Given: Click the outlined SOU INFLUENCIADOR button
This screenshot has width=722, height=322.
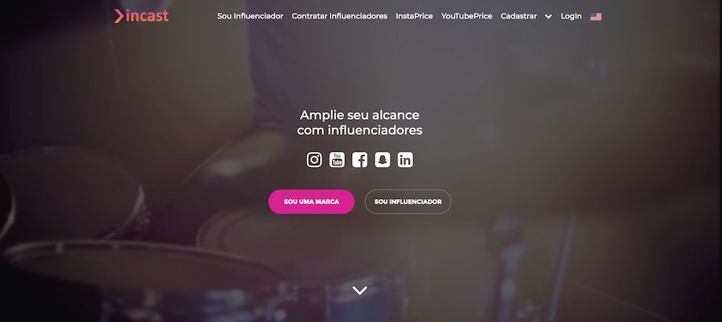Looking at the screenshot, I should [x=408, y=202].
